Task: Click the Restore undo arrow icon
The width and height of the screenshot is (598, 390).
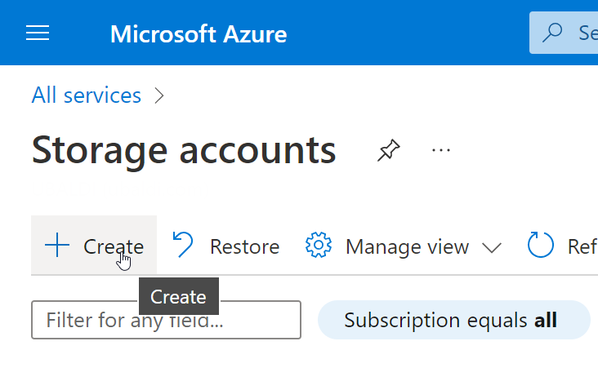Action: (183, 245)
